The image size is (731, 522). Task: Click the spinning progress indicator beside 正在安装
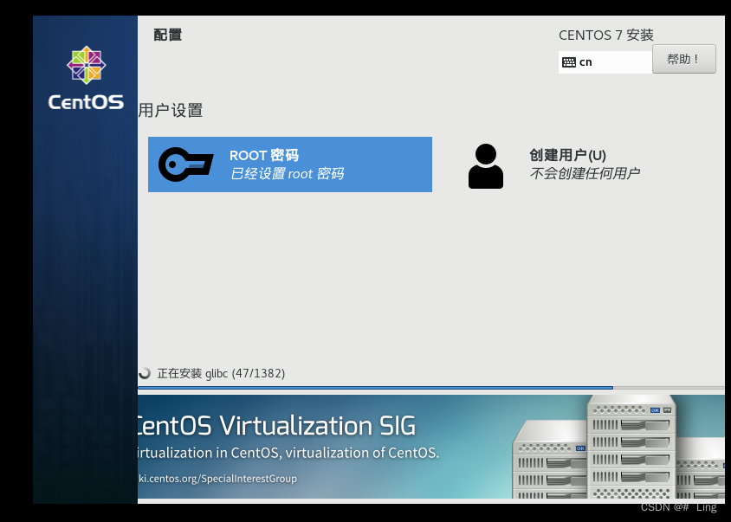[144, 373]
